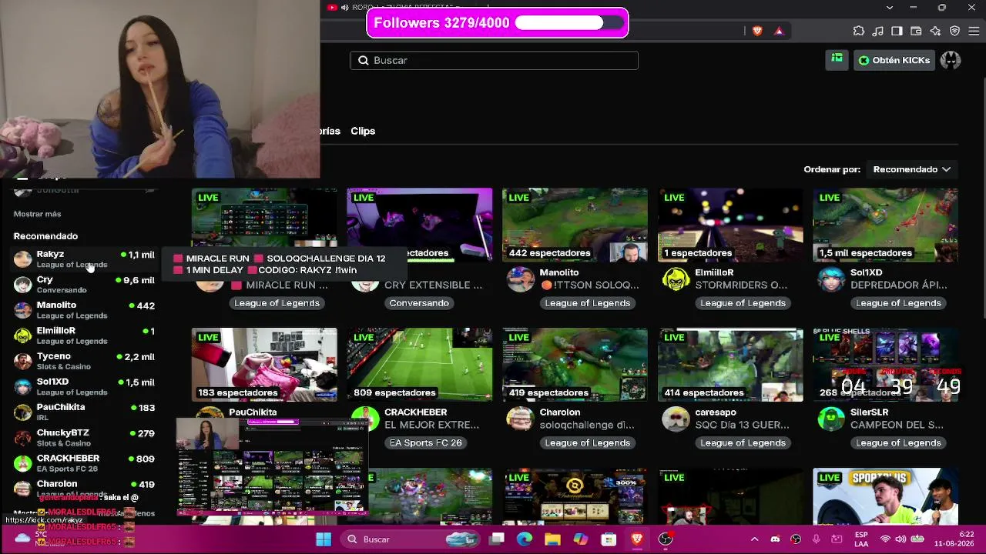Open the Leo AI sparkle icon
Screen dimensions: 986x554
click(935, 31)
